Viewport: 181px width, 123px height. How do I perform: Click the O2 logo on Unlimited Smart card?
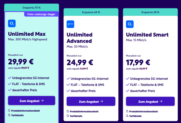point(130,24)
